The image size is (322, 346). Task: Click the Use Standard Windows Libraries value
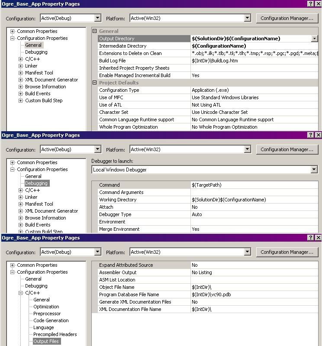pos(254,97)
